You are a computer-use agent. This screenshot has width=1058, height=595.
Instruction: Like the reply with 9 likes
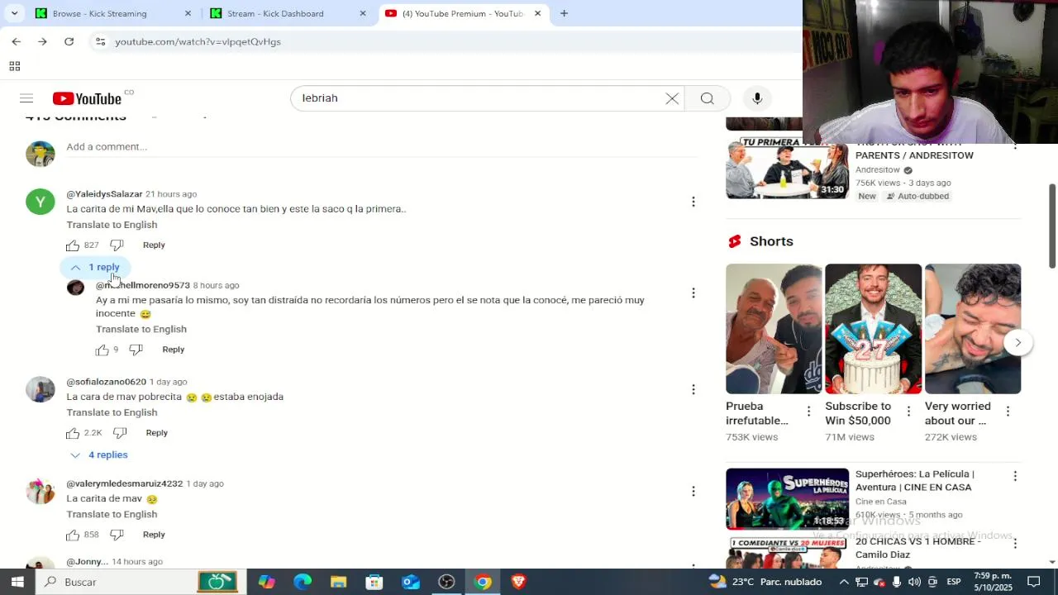click(102, 350)
